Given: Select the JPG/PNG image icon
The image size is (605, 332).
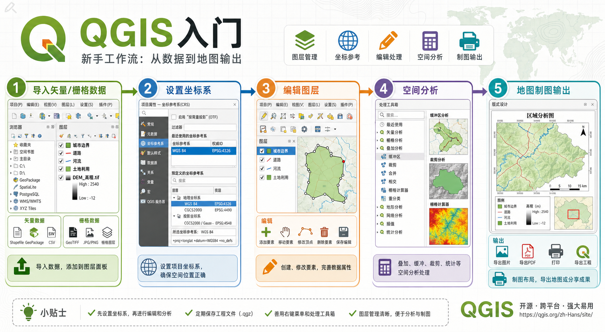Looking at the screenshot, I should pos(90,233).
